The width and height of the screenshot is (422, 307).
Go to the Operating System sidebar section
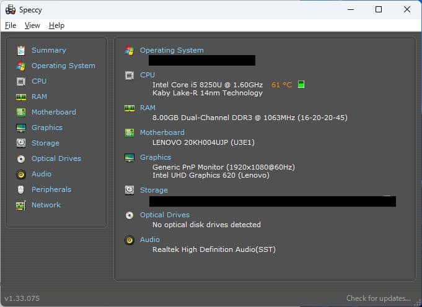pyautogui.click(x=63, y=66)
